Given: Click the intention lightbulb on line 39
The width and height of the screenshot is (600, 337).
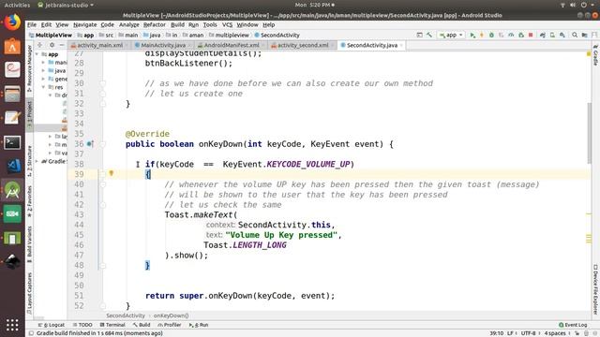Looking at the screenshot, I should tap(112, 173).
